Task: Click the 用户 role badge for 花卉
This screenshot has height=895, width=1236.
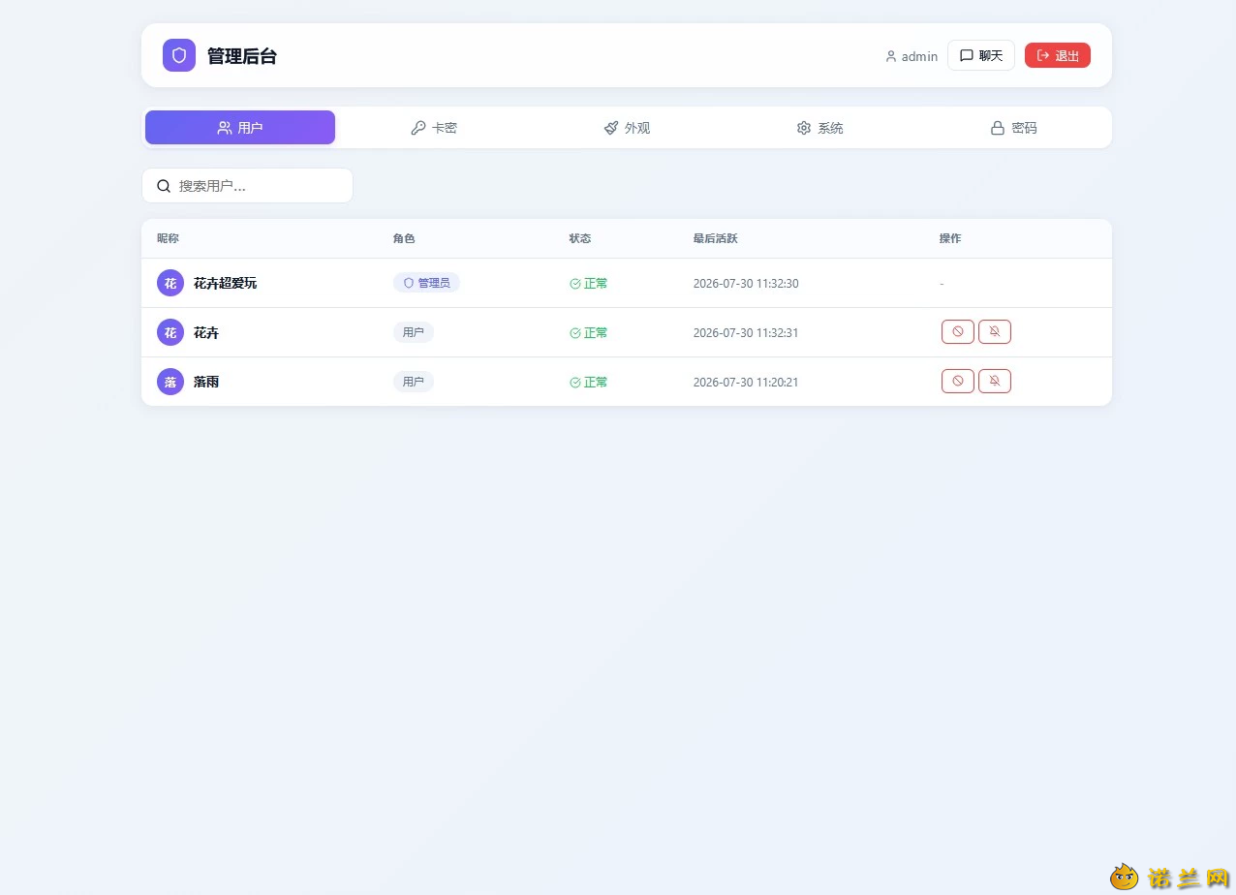Action: click(x=414, y=332)
